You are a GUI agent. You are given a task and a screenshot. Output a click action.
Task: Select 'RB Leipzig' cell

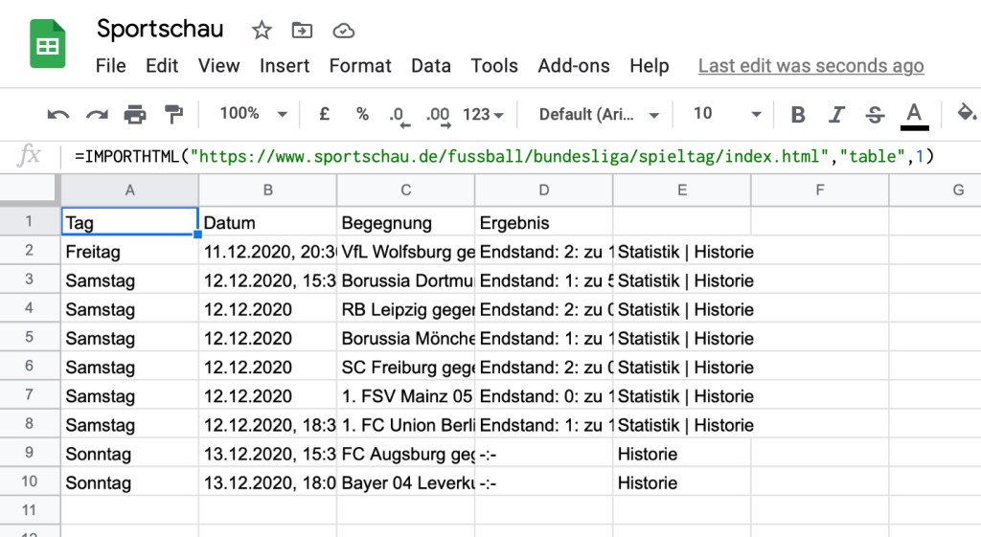click(x=406, y=309)
